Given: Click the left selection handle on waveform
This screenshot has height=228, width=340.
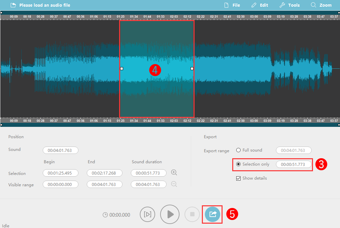Looking at the screenshot, I should [121, 68].
